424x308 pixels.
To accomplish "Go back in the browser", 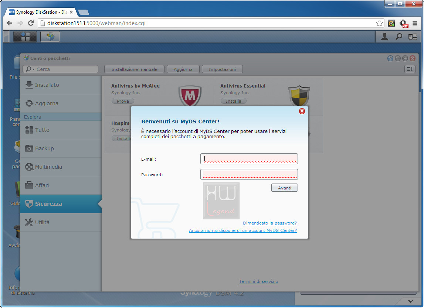I will click(x=9, y=23).
